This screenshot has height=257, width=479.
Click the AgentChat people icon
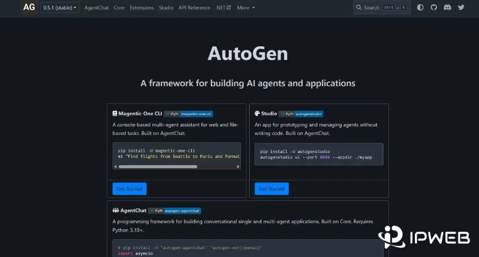coord(115,211)
